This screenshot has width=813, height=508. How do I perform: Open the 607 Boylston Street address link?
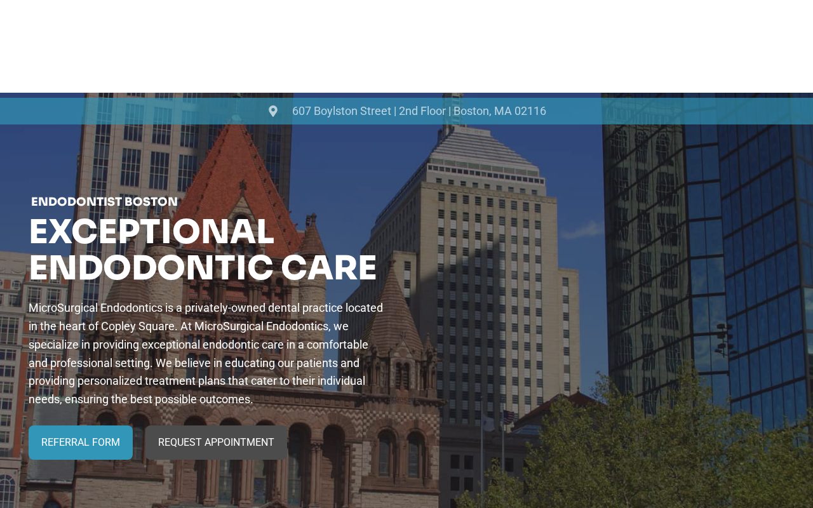[x=419, y=111]
